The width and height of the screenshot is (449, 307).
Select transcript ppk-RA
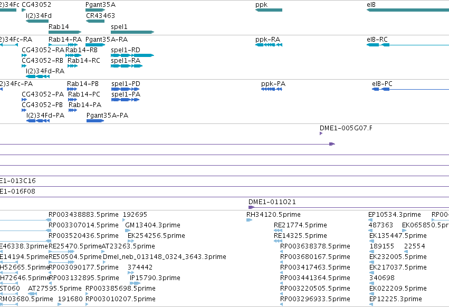point(269,45)
